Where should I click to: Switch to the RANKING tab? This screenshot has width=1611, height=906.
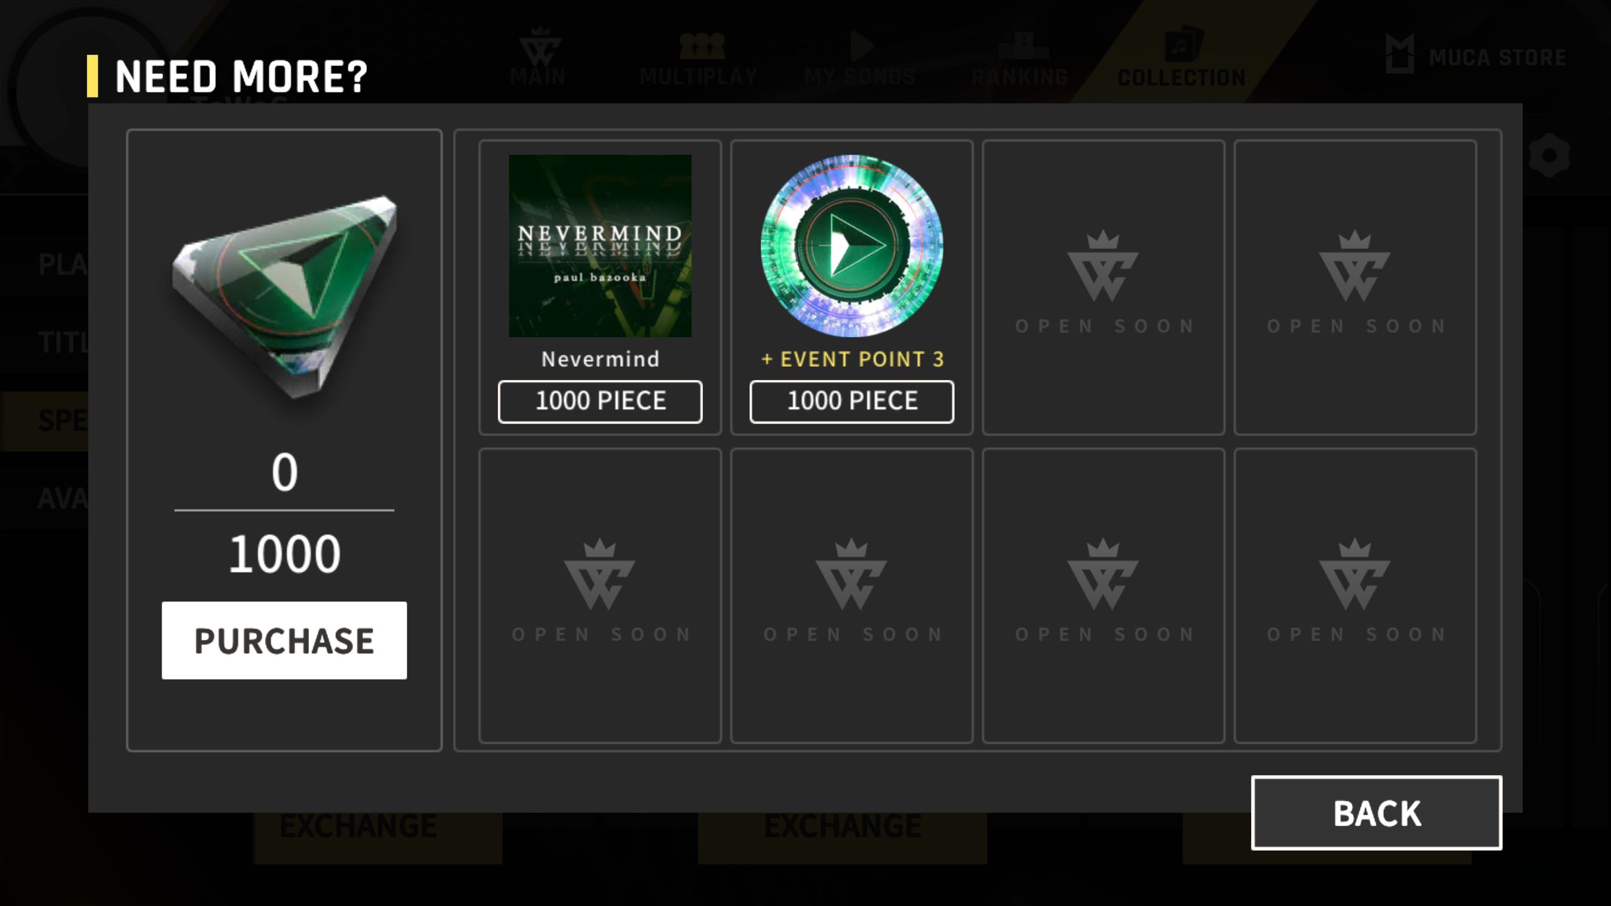coord(1020,58)
